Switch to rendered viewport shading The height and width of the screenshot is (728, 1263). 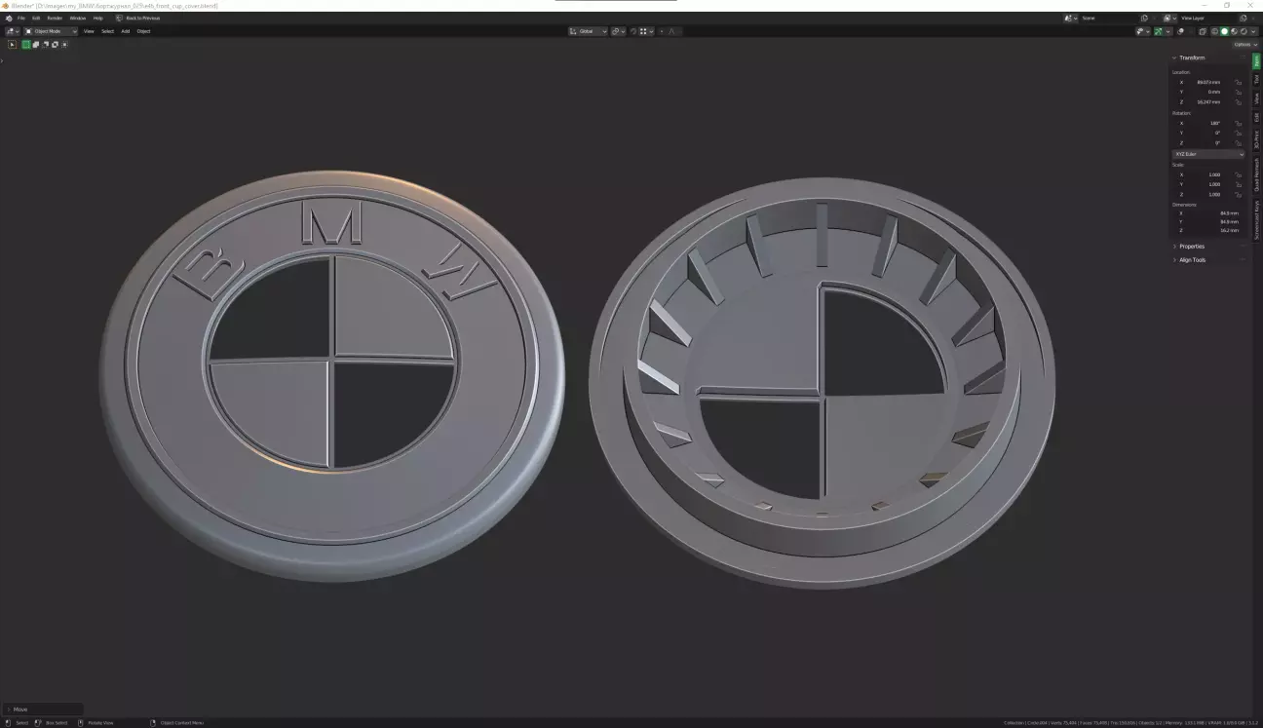(x=1244, y=31)
